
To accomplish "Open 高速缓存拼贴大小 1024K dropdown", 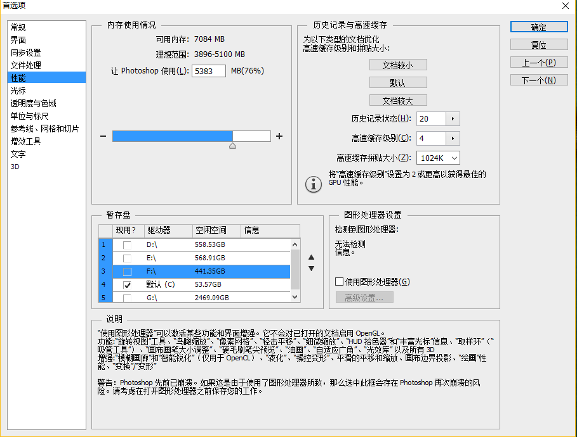I will pyautogui.click(x=438, y=158).
